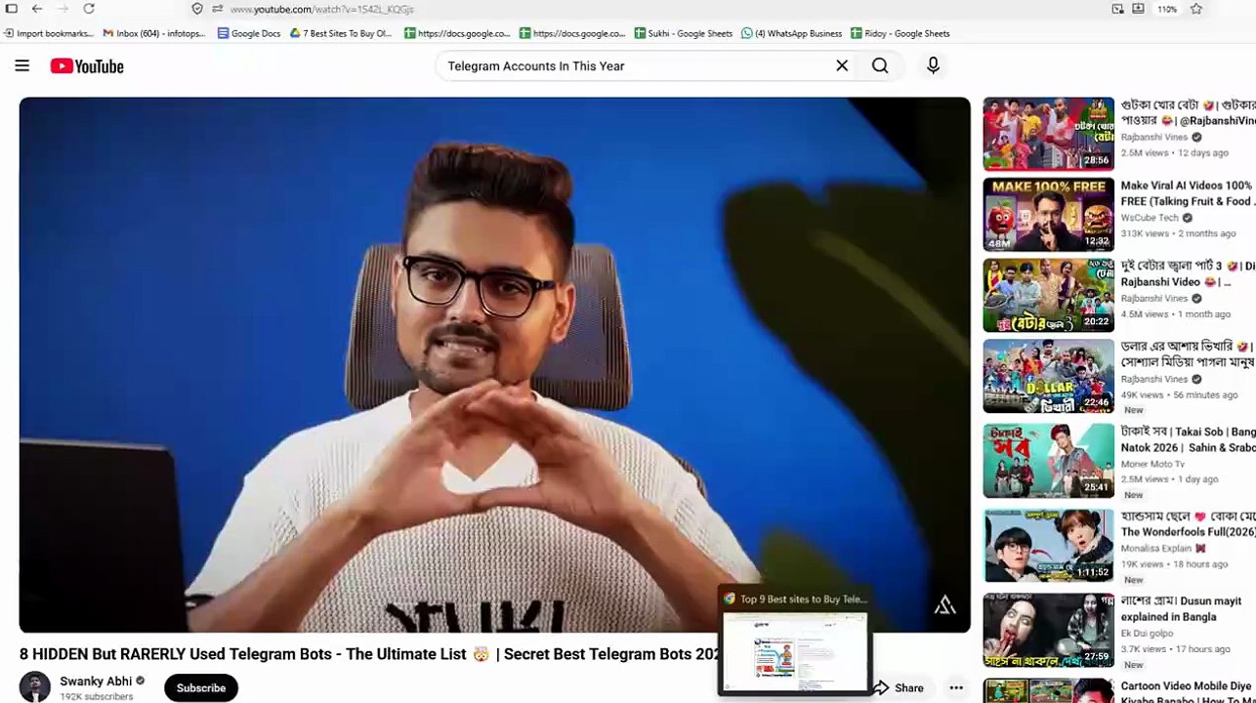Open the shield tracking protection icon
The width and height of the screenshot is (1256, 703).
click(x=197, y=9)
